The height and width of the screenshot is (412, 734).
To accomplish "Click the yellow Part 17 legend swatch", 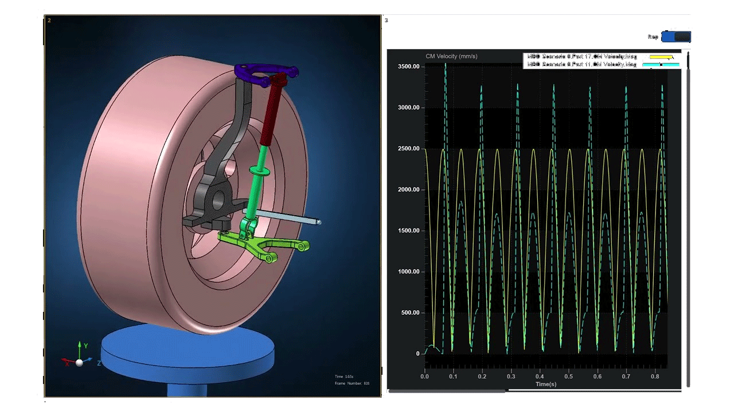I will (x=661, y=57).
